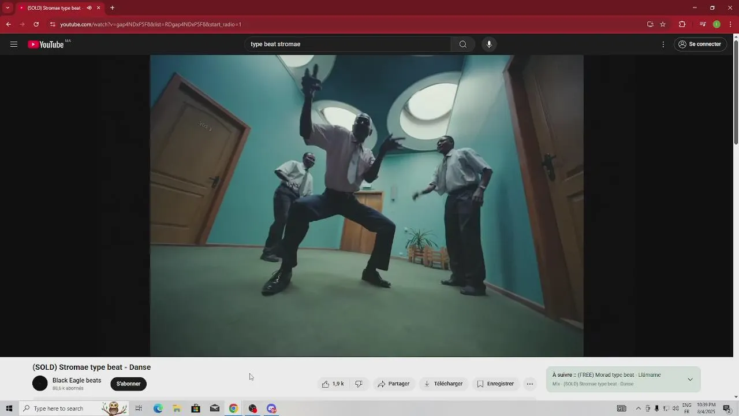Open File Explorer from taskbar
Viewport: 739px width, 416px height.
tap(177, 408)
